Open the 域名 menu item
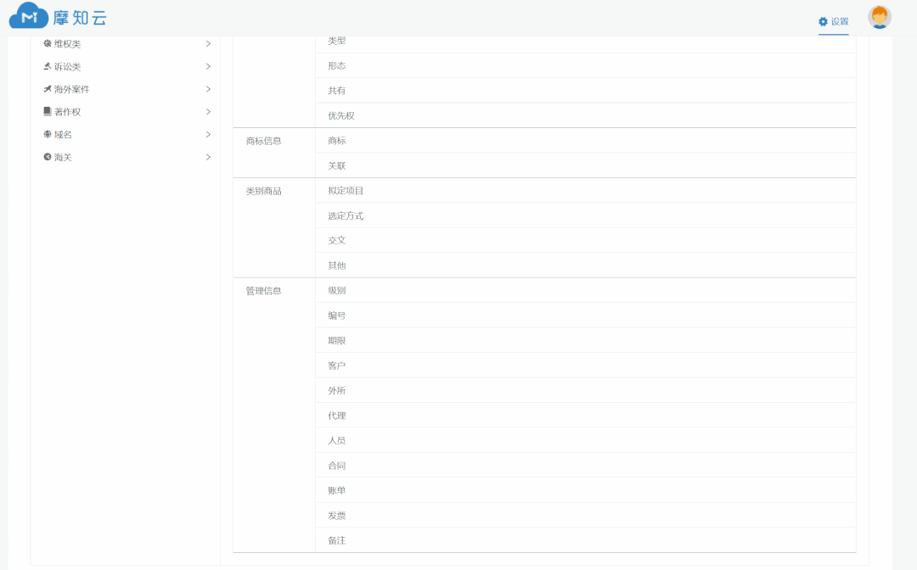The width and height of the screenshot is (917, 570). [127, 134]
